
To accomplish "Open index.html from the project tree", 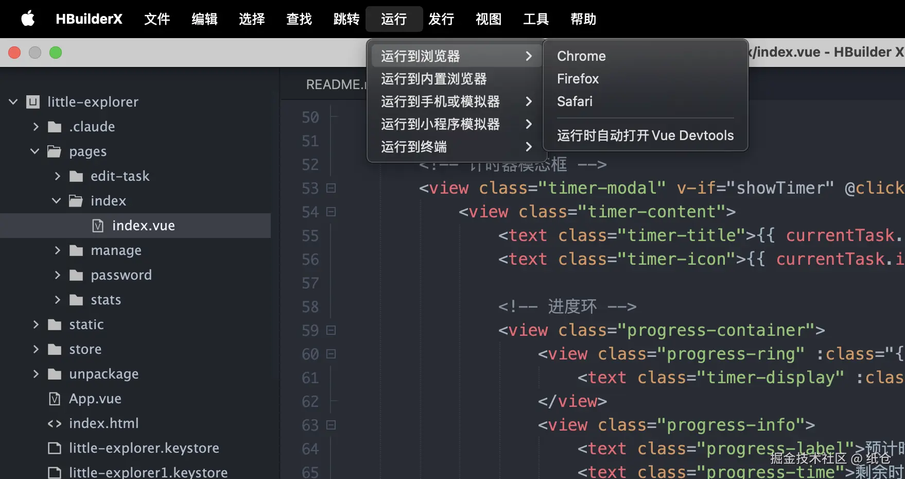I will point(104,423).
